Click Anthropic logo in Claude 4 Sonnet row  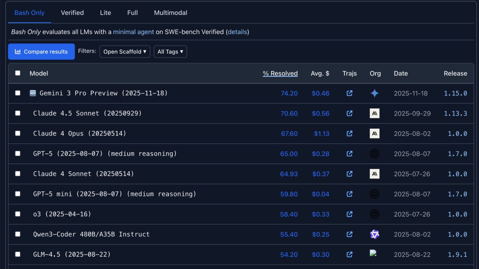(x=375, y=174)
